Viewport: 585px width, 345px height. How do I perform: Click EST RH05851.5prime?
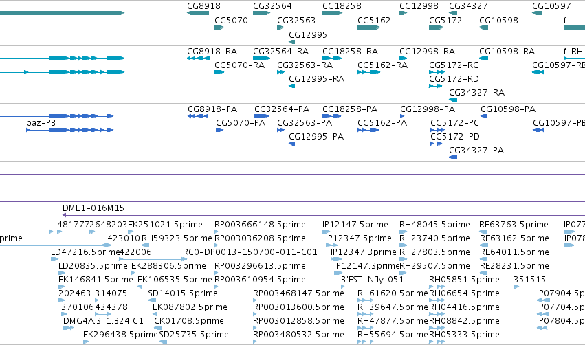pyautogui.click(x=464, y=280)
